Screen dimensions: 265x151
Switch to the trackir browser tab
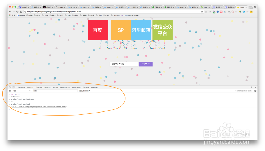60,7
